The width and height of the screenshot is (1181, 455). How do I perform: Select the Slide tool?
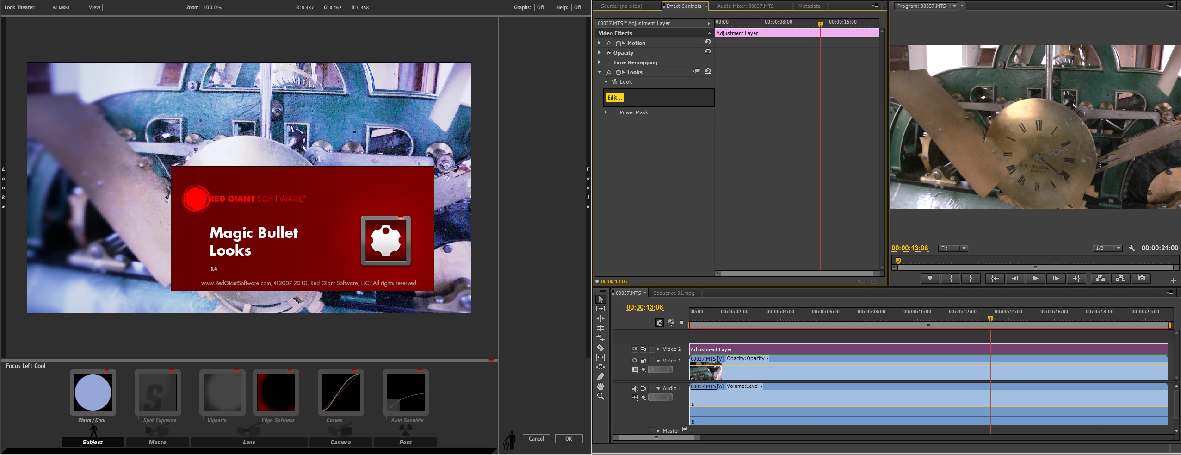(600, 367)
